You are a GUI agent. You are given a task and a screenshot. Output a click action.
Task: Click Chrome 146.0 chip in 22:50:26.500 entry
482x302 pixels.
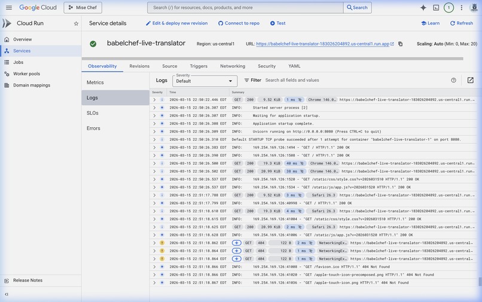[324, 164]
